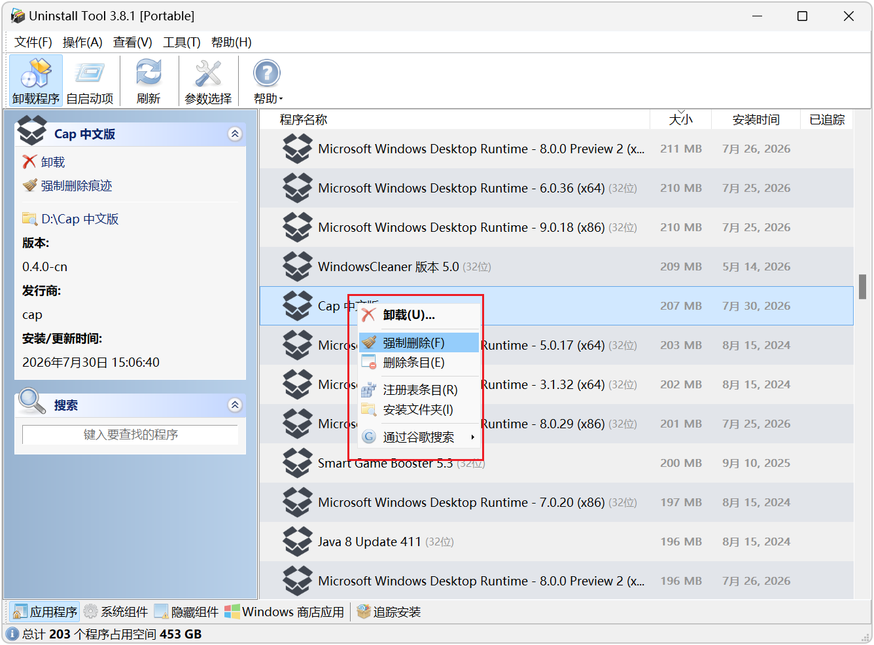
Task: Open Preferences toolbar icon (参数选择)
Action: pyautogui.click(x=208, y=81)
